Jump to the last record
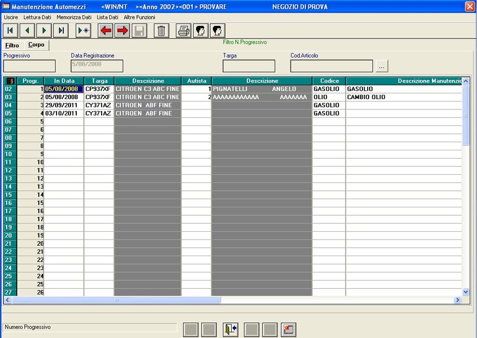The height and width of the screenshot is (338, 477). point(61,31)
